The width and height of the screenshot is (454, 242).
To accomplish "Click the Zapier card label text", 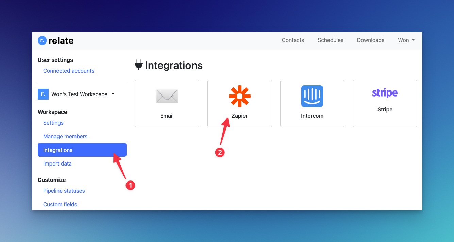I will point(240,116).
